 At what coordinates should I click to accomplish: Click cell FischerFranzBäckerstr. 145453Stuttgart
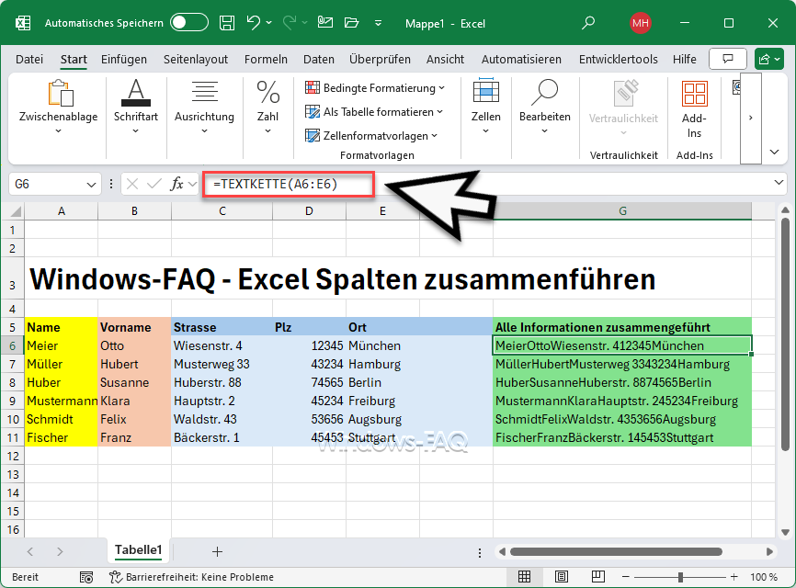point(622,438)
